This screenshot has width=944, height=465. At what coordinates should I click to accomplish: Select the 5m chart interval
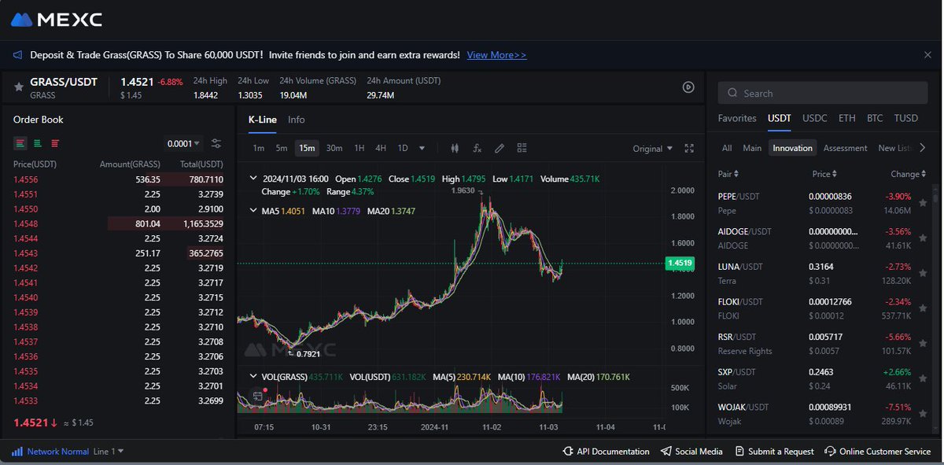click(282, 148)
